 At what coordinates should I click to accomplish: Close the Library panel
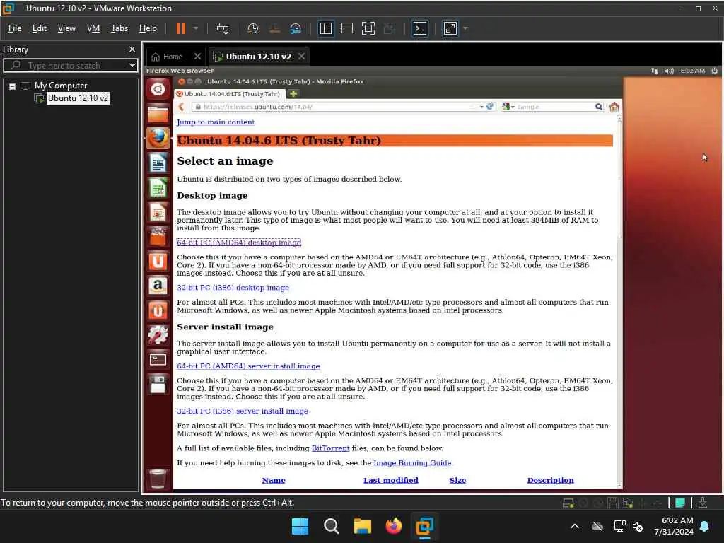[x=132, y=49]
